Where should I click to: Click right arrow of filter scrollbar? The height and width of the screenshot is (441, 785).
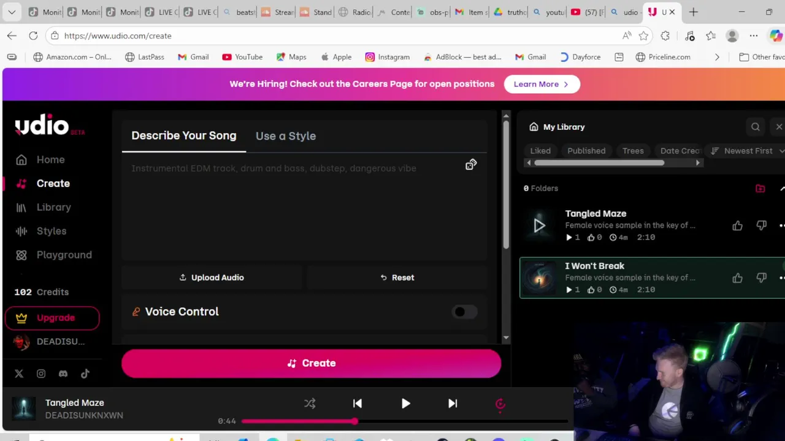(x=697, y=163)
